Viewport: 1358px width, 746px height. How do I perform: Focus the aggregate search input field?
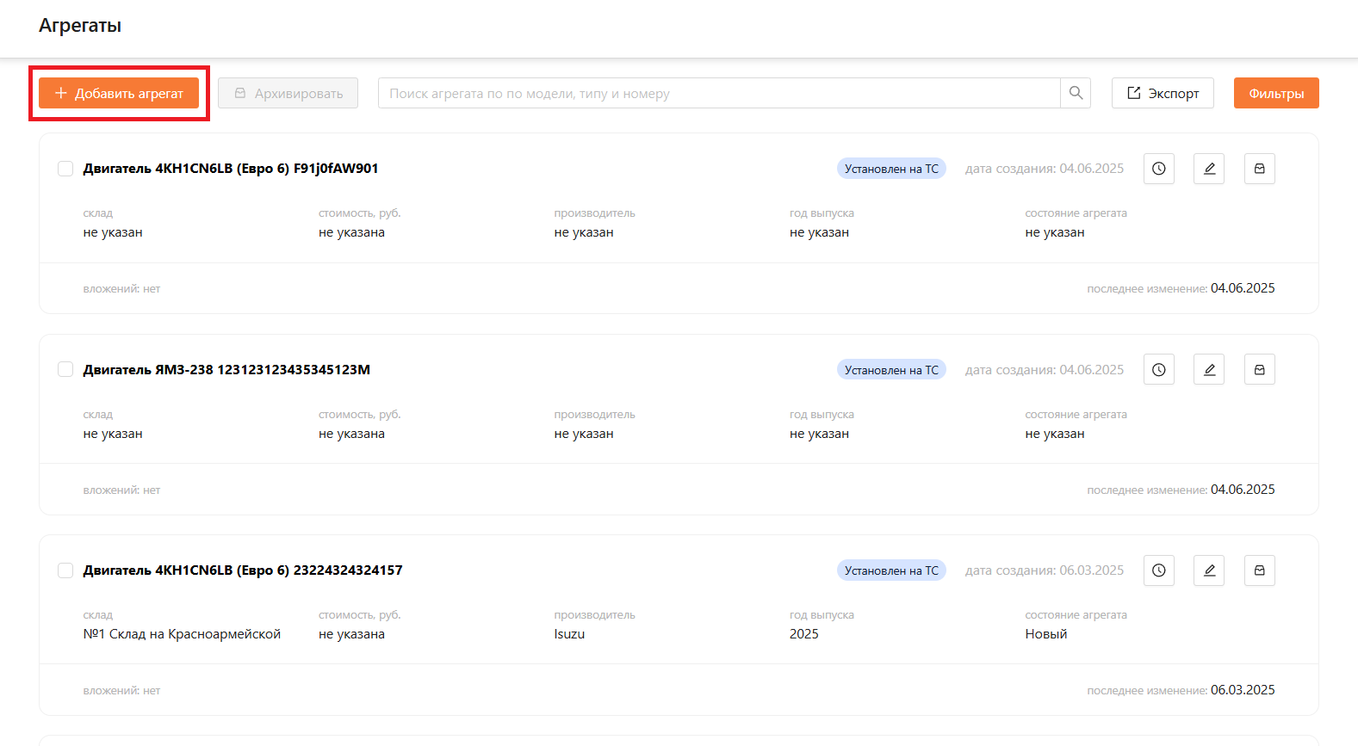pyautogui.click(x=719, y=93)
